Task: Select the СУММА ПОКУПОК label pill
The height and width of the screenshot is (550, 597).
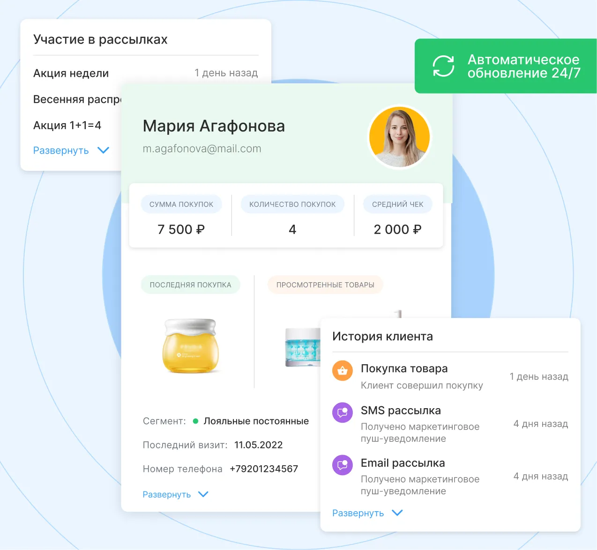Action: tap(181, 204)
